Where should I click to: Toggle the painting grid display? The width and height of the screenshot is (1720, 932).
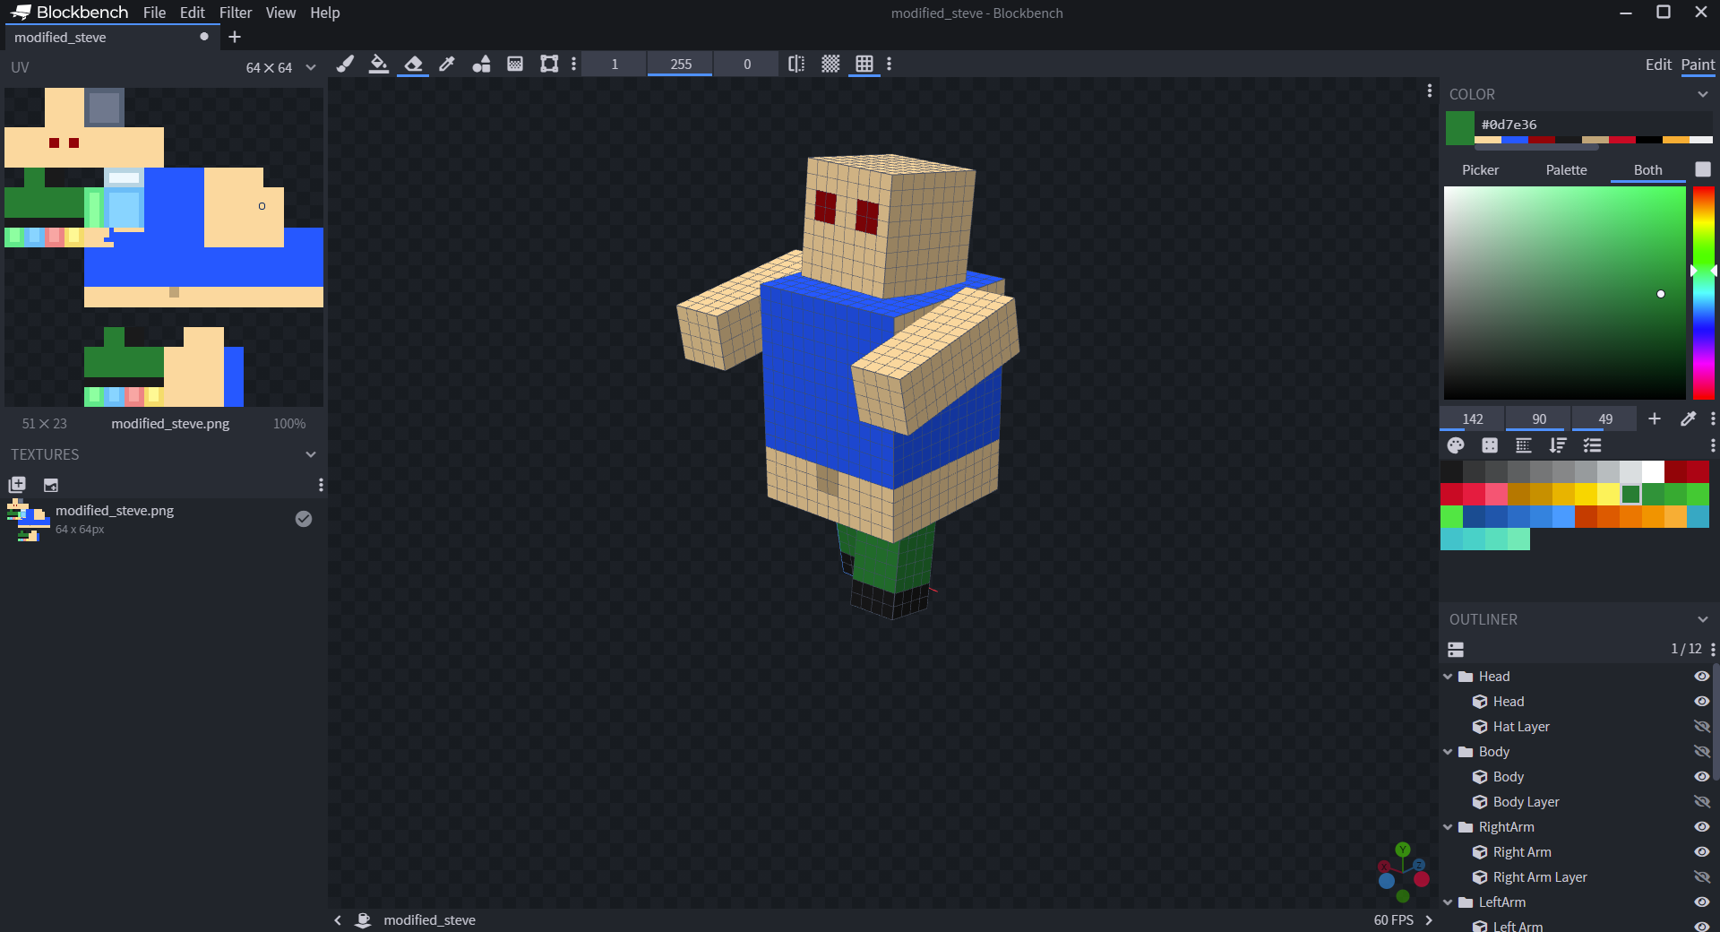830,64
